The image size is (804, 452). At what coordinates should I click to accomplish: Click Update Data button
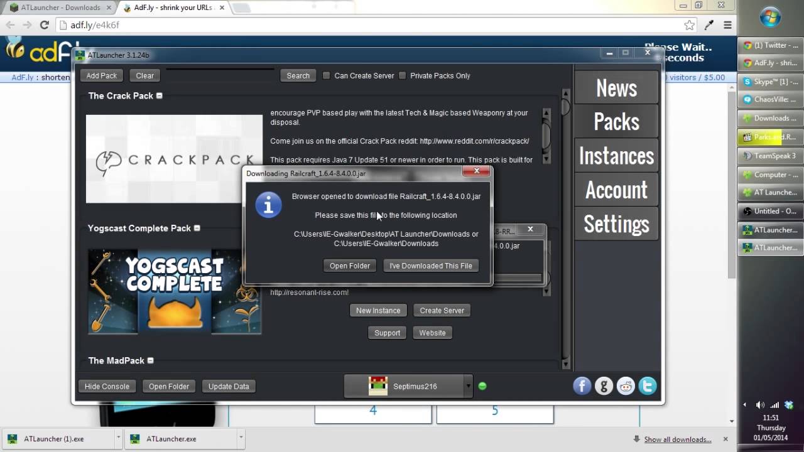[229, 386]
